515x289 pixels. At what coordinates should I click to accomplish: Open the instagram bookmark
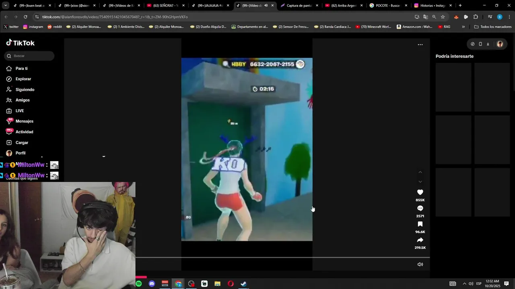point(33,27)
